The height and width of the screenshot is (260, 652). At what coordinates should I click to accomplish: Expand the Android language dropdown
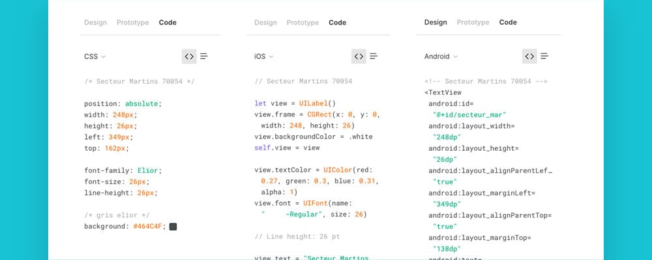(x=441, y=57)
